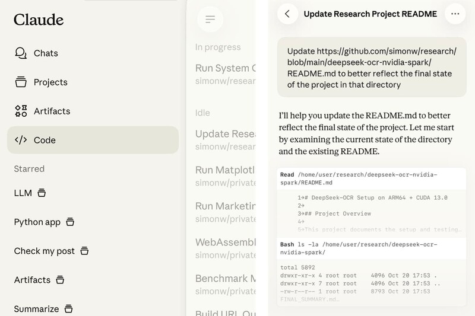
Task: Open the three-dot more options menu
Action: [x=455, y=14]
